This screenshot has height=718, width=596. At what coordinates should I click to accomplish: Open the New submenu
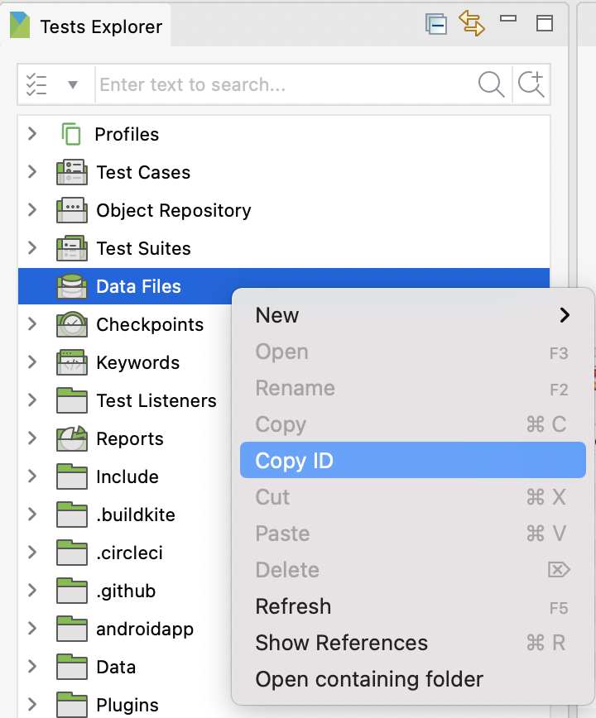click(x=412, y=315)
